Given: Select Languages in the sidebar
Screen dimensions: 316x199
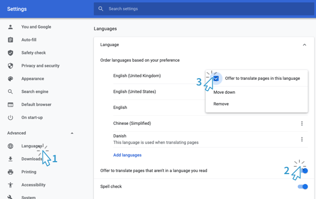Looking at the screenshot, I should [32, 146].
